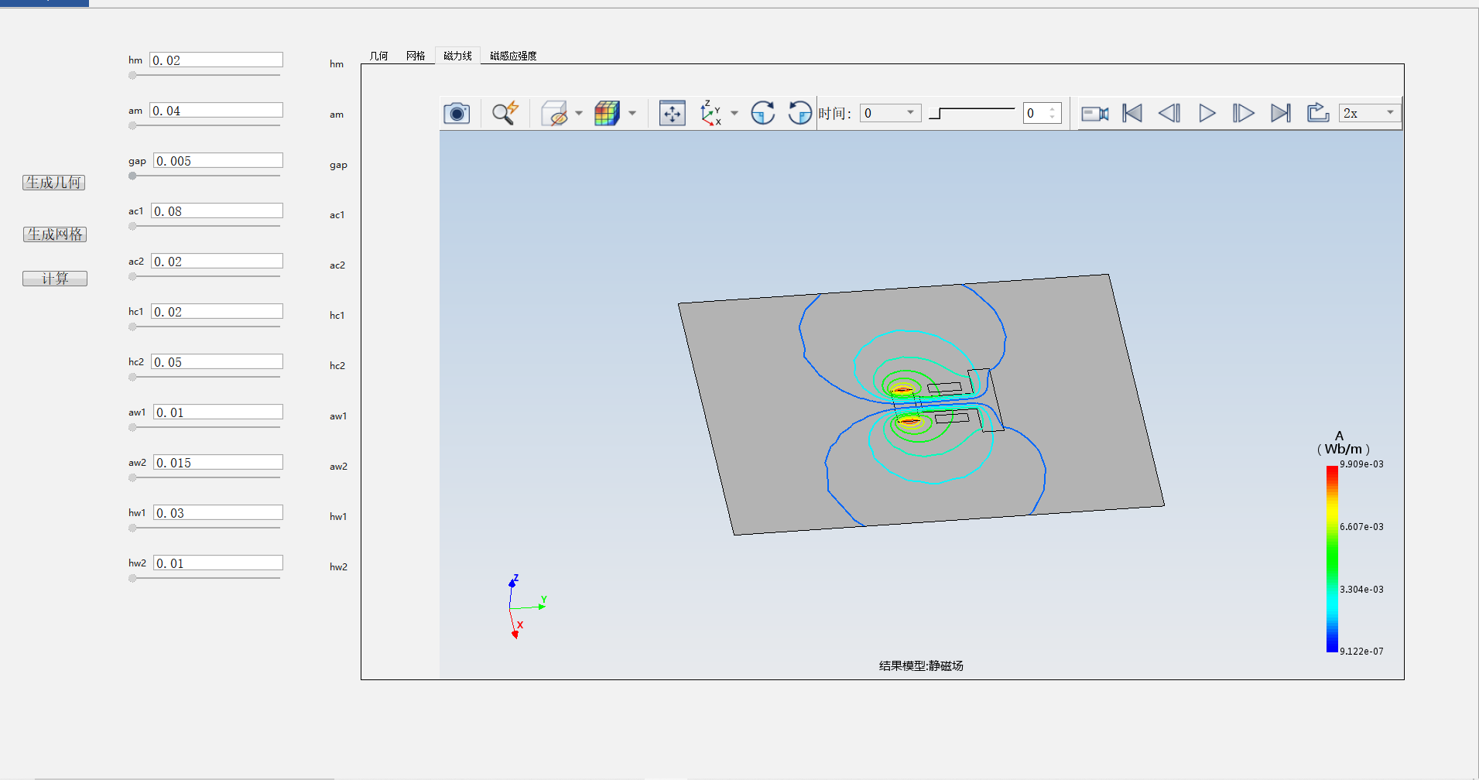Viewport: 1479px width, 780px height.
Task: Click the time step slider in toolbar
Action: tap(971, 113)
